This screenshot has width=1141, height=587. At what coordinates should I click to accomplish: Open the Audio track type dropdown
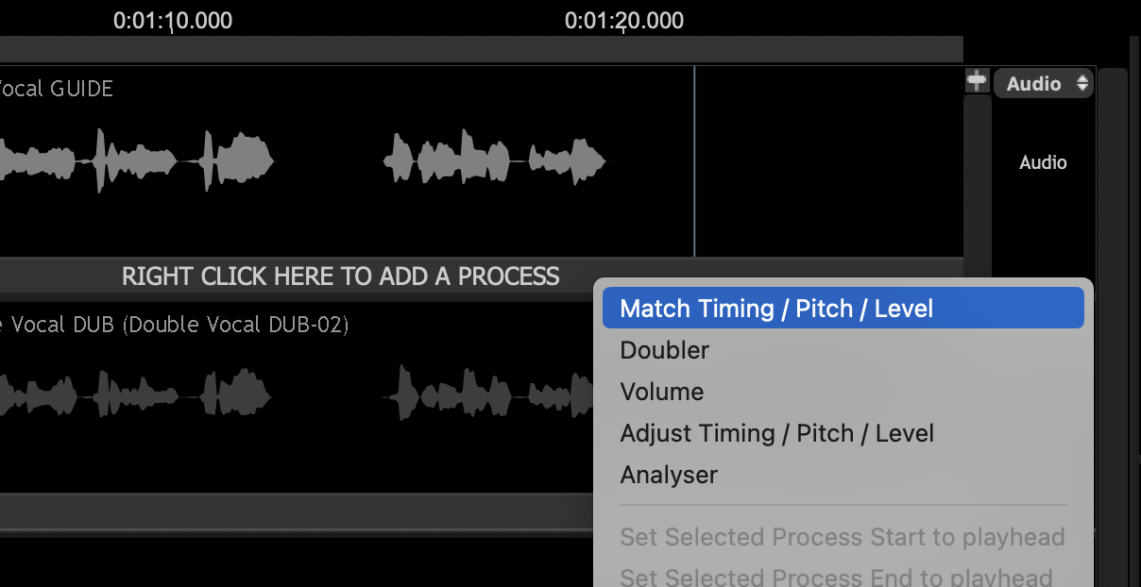tap(1043, 84)
